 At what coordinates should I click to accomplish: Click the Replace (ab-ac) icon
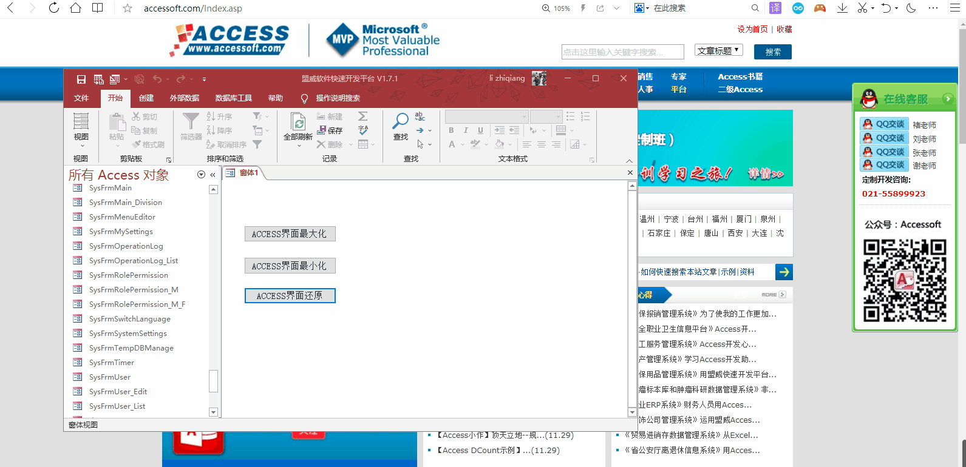pos(420,116)
